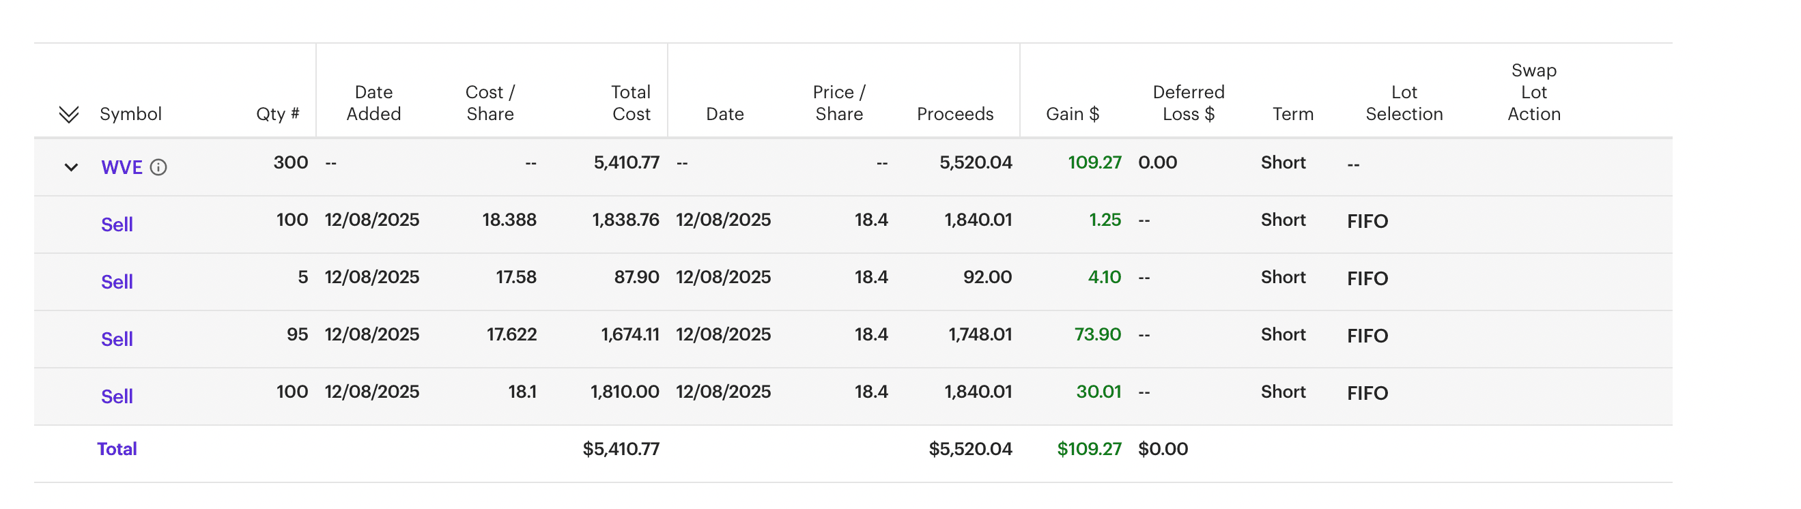Collapse all rows with the double-chevron icon
The height and width of the screenshot is (509, 1801).
point(68,114)
